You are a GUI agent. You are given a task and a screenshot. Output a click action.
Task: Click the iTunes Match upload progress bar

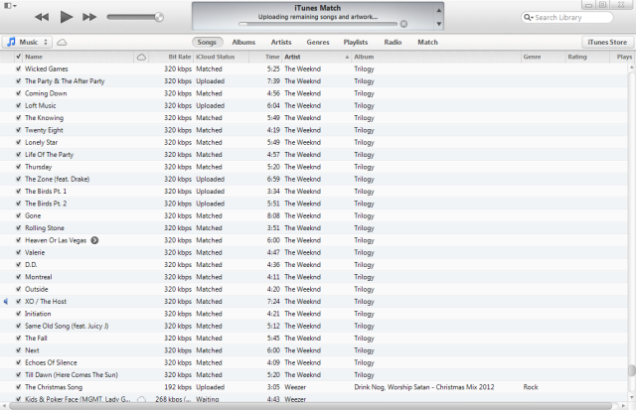[x=318, y=24]
